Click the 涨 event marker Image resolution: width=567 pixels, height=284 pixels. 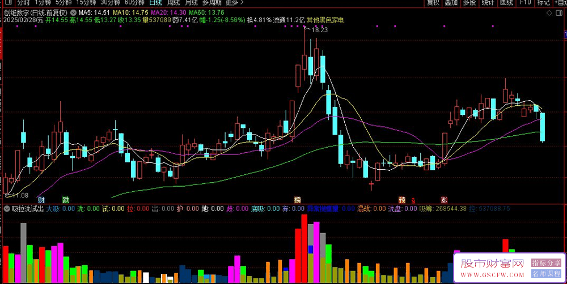coord(444,200)
